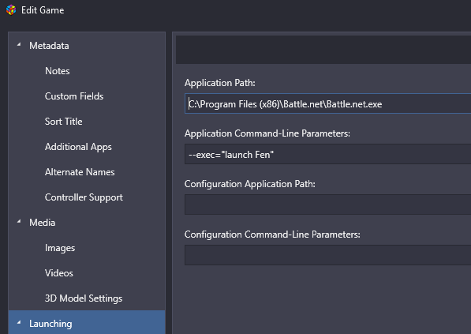Click the Application Command-Line Parameters field
This screenshot has width=471, height=334.
(327, 154)
